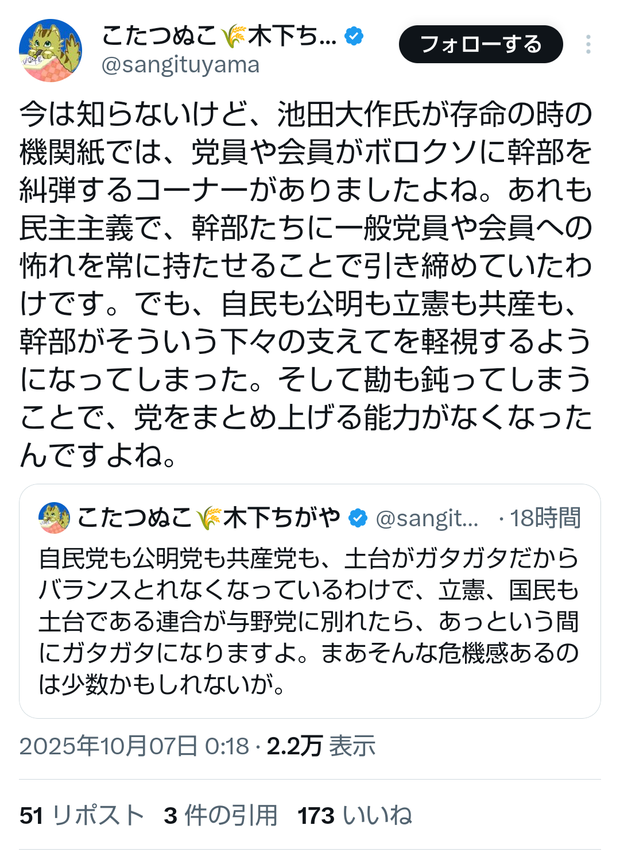Click the rice ear emoji in header name

pos(234,37)
